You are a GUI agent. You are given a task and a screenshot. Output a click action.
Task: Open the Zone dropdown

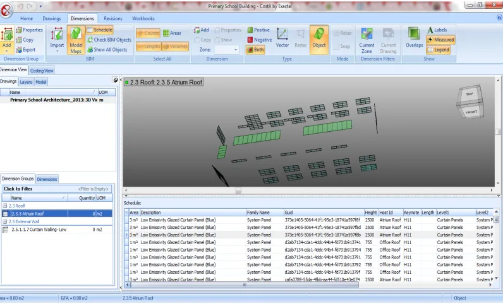tap(236, 50)
